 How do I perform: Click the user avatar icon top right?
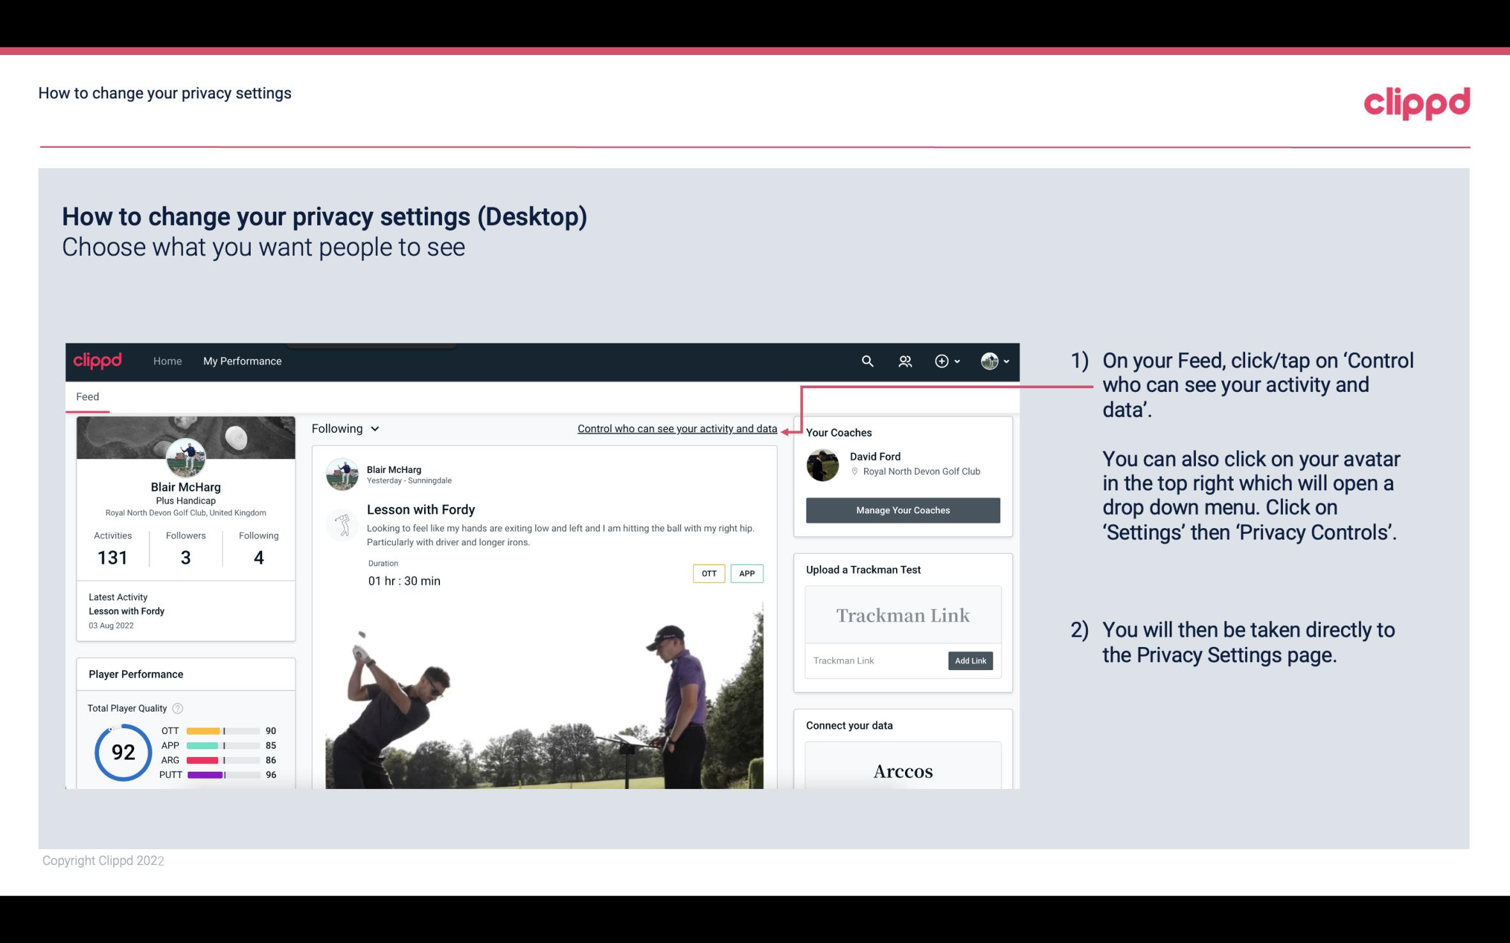989,361
